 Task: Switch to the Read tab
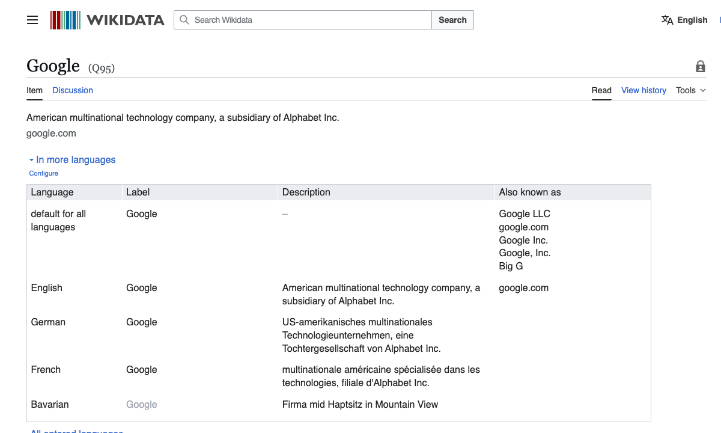click(x=601, y=90)
